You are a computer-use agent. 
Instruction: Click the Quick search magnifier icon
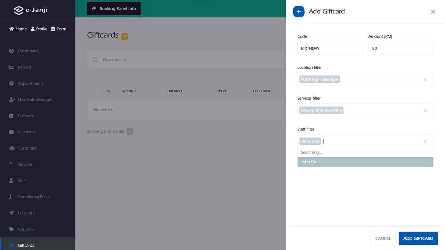point(95,60)
